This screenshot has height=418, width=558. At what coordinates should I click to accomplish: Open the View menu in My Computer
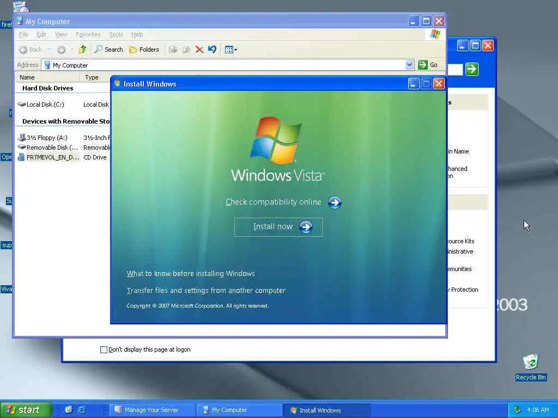point(61,34)
